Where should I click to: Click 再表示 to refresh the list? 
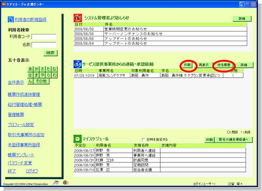pos(203,65)
